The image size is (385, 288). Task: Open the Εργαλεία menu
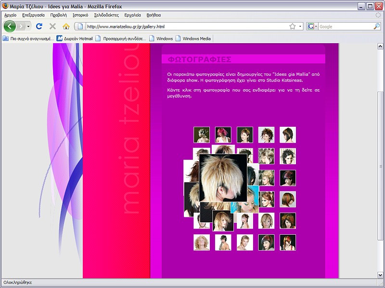133,15
